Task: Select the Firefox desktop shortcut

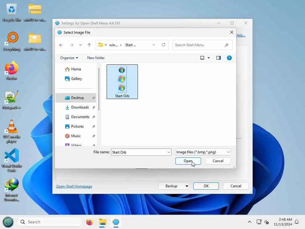Action: [12, 70]
